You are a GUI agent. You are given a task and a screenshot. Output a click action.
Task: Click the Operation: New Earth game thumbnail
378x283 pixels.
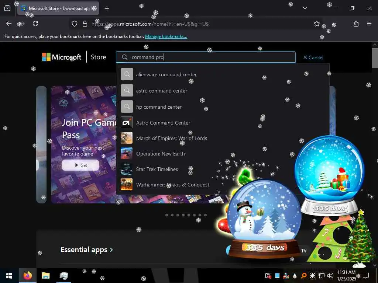click(x=127, y=154)
